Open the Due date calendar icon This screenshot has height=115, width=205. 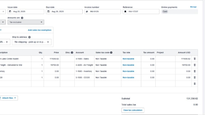pyautogui.click(x=48, y=11)
